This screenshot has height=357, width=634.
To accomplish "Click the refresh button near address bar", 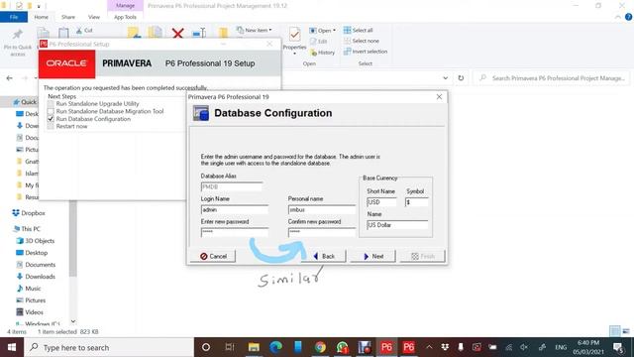I will coord(461,78).
